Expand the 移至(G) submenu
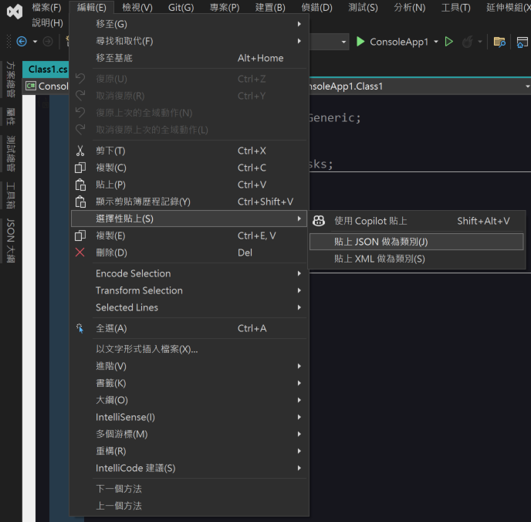Screen dimensions: 531x522 pyautogui.click(x=189, y=24)
